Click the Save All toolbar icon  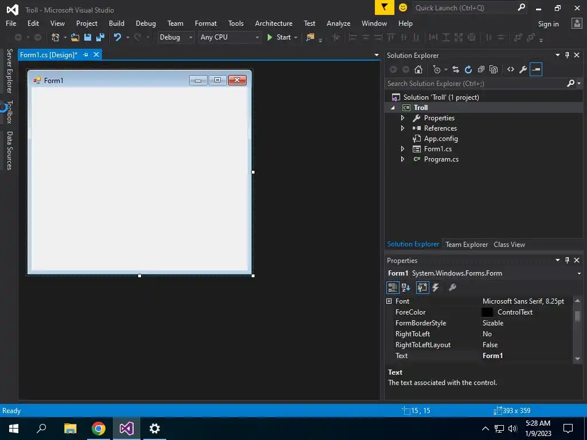click(x=100, y=37)
